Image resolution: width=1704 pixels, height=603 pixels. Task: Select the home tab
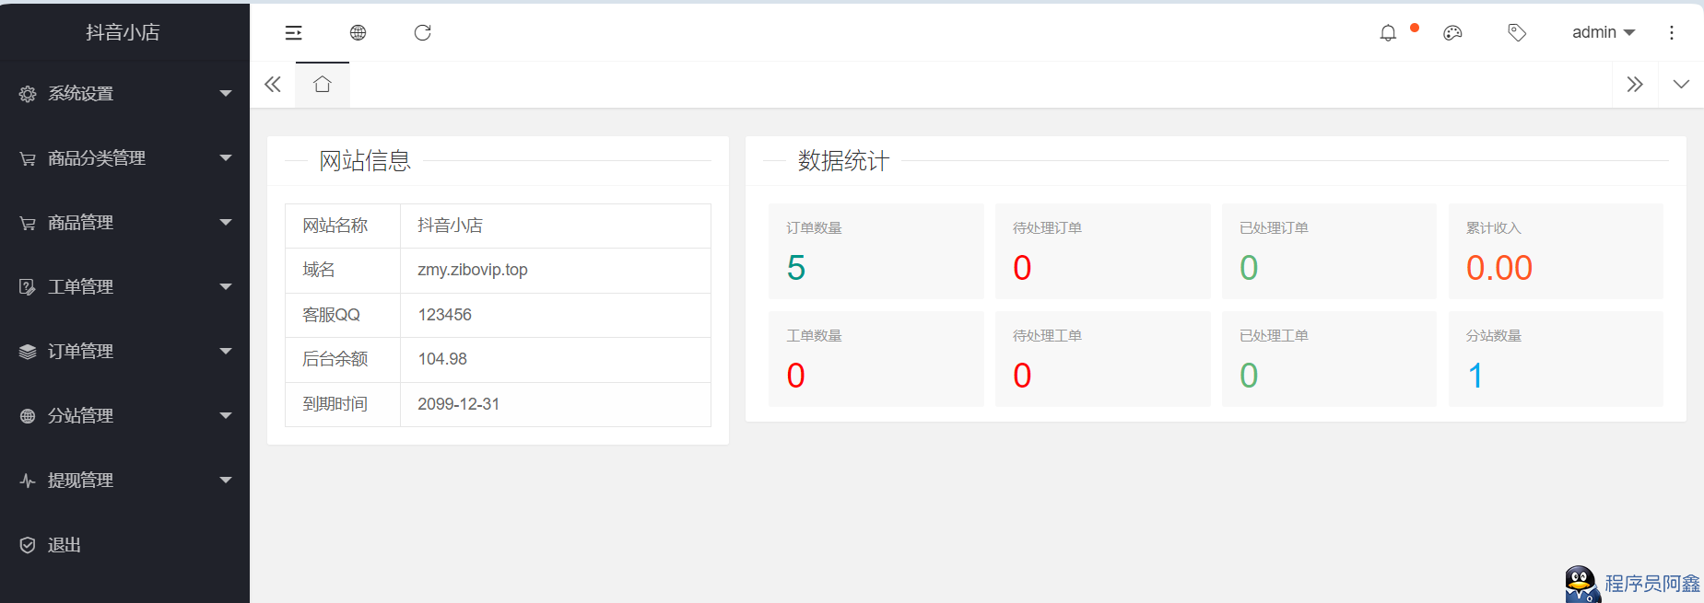322,85
